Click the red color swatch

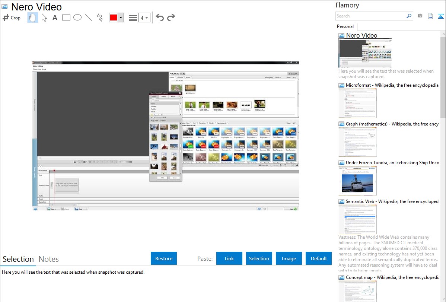click(x=114, y=18)
